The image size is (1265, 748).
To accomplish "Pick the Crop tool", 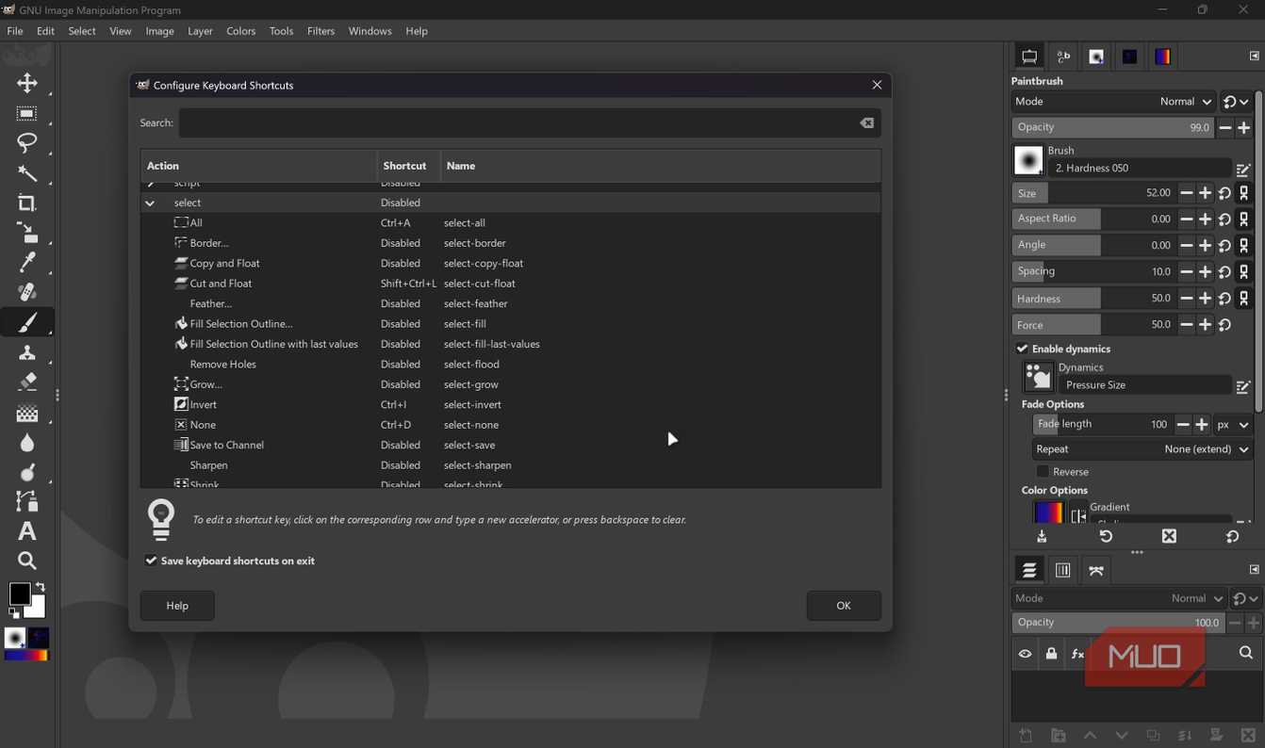I will coord(27,203).
